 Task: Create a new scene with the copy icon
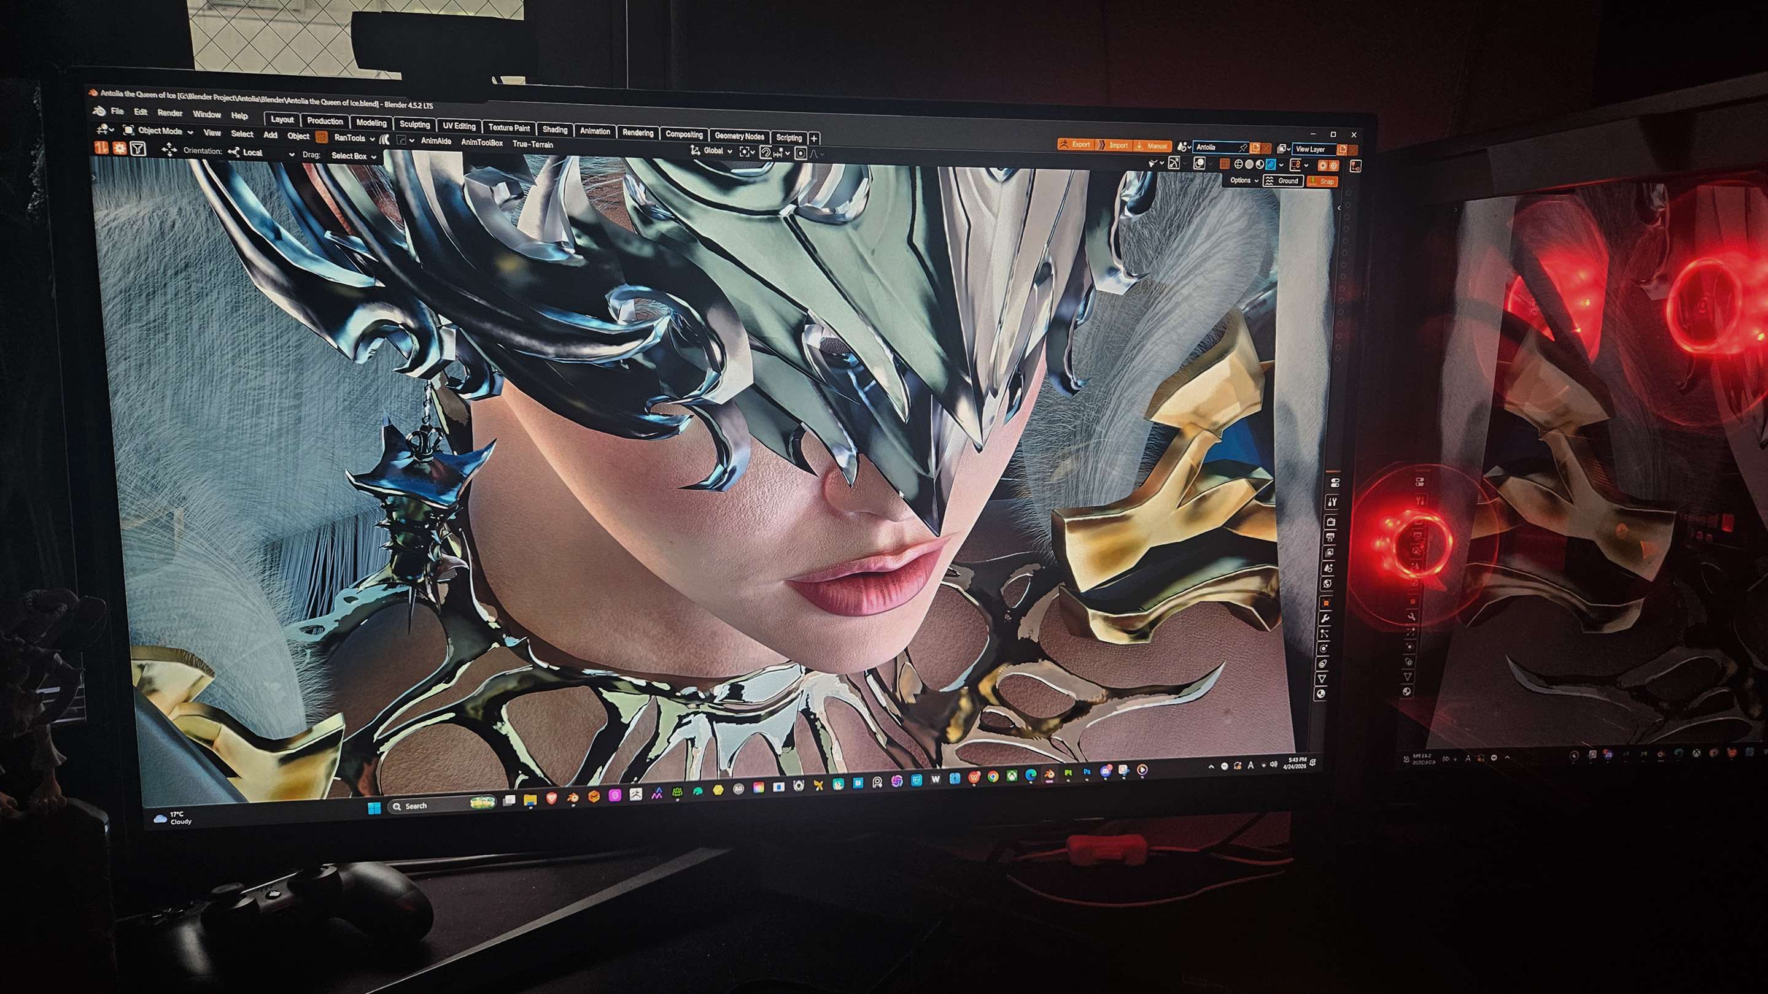(x=1255, y=148)
